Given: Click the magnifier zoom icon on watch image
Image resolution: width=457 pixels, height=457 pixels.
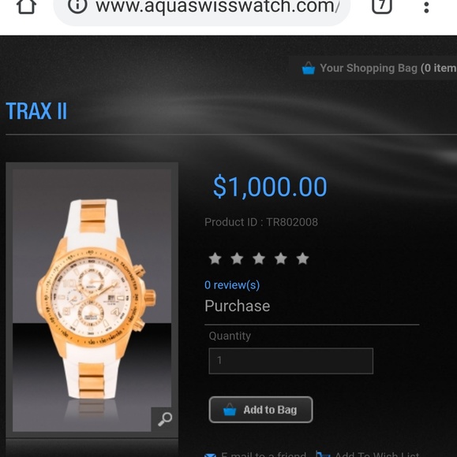Looking at the screenshot, I should pos(165,419).
